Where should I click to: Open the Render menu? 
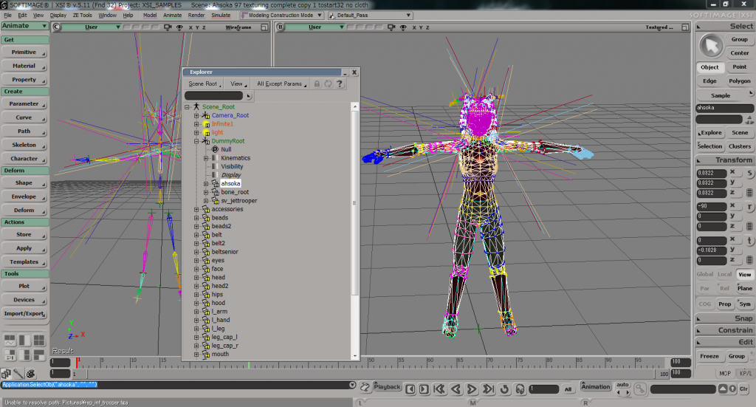click(x=196, y=16)
